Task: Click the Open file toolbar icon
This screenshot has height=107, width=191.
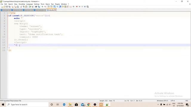Action: [4, 7]
